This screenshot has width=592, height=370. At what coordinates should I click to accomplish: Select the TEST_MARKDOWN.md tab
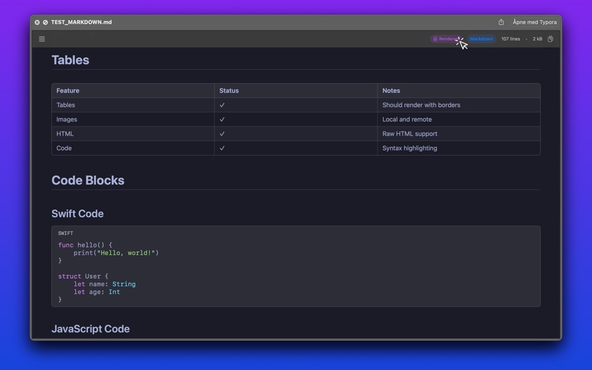coord(81,22)
